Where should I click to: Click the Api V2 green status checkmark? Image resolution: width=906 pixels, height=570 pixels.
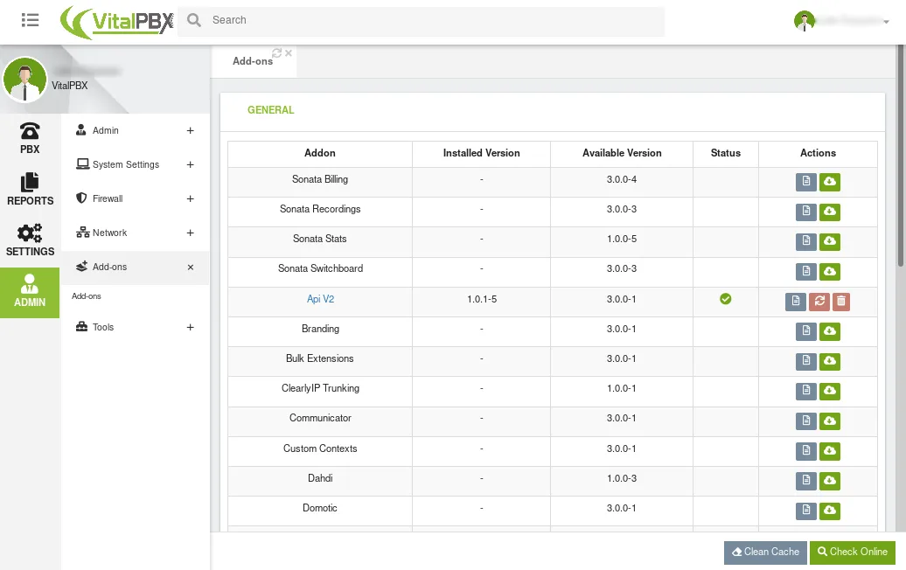coord(726,299)
